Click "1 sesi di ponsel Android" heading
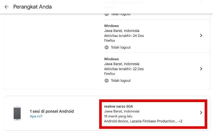The width and height of the screenshot is (213, 133). click(52, 111)
